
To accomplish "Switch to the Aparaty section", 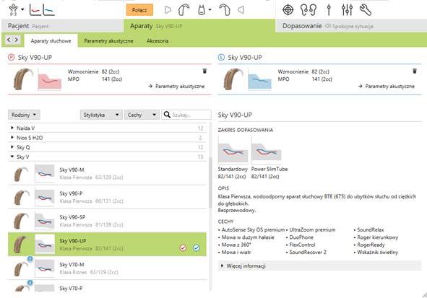I will tap(199, 26).
